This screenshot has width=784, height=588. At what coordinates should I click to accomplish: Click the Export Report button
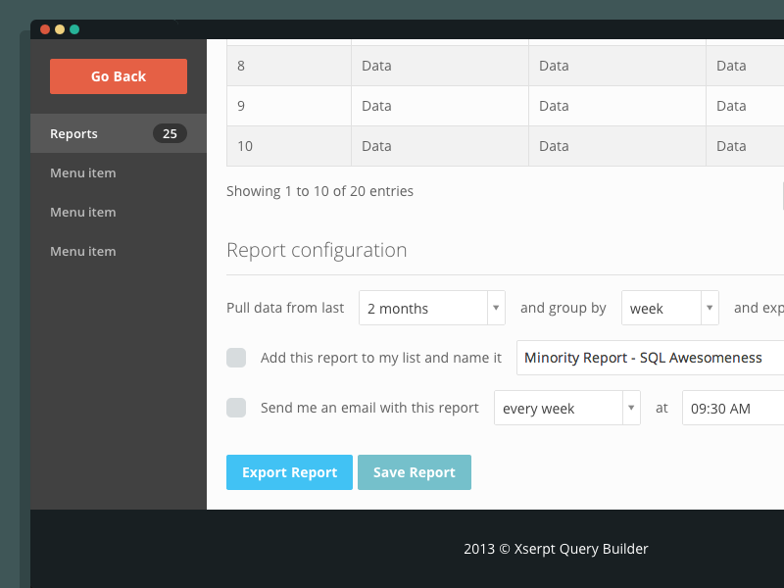pos(289,472)
